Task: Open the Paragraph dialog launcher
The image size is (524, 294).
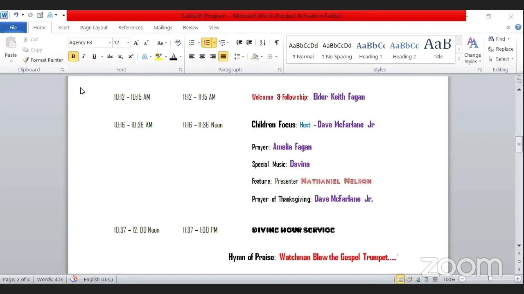Action: (x=280, y=70)
